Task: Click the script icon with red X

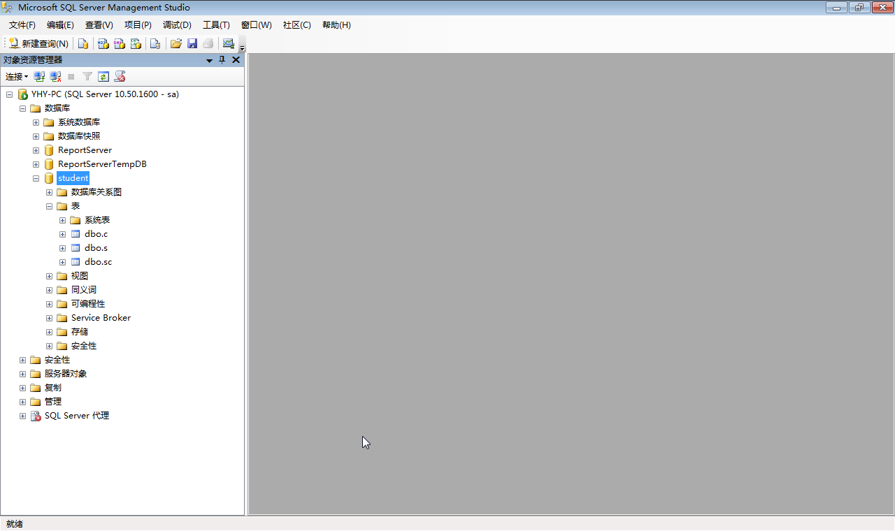Action: [120, 76]
